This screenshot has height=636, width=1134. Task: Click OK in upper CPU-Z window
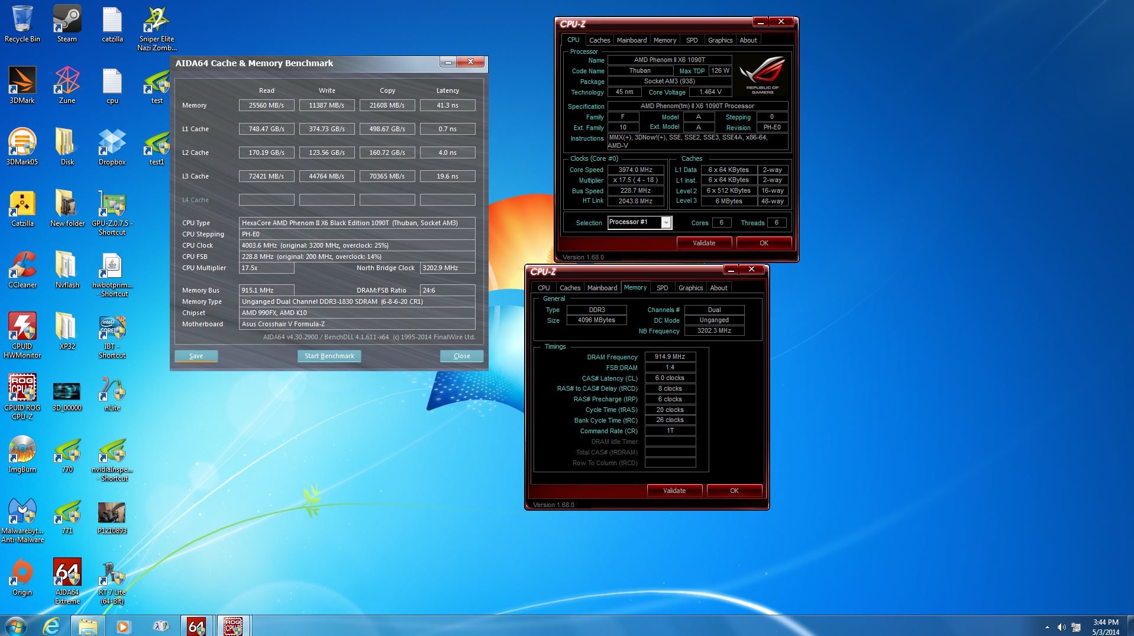pos(764,243)
